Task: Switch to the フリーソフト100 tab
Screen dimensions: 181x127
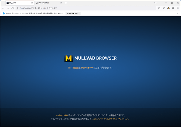Action: [49, 3]
